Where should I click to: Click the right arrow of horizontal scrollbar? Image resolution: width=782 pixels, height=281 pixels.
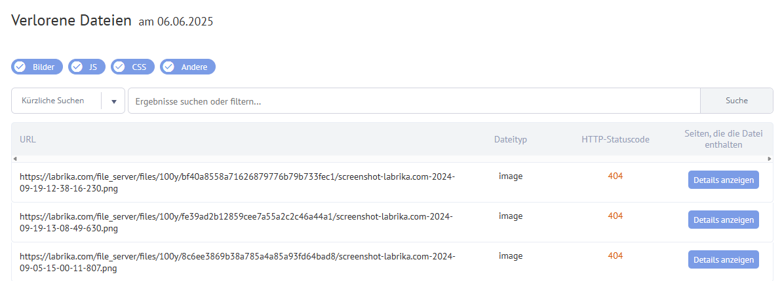coord(770,159)
